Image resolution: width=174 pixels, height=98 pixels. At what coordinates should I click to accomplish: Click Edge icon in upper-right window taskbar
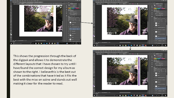129,45
